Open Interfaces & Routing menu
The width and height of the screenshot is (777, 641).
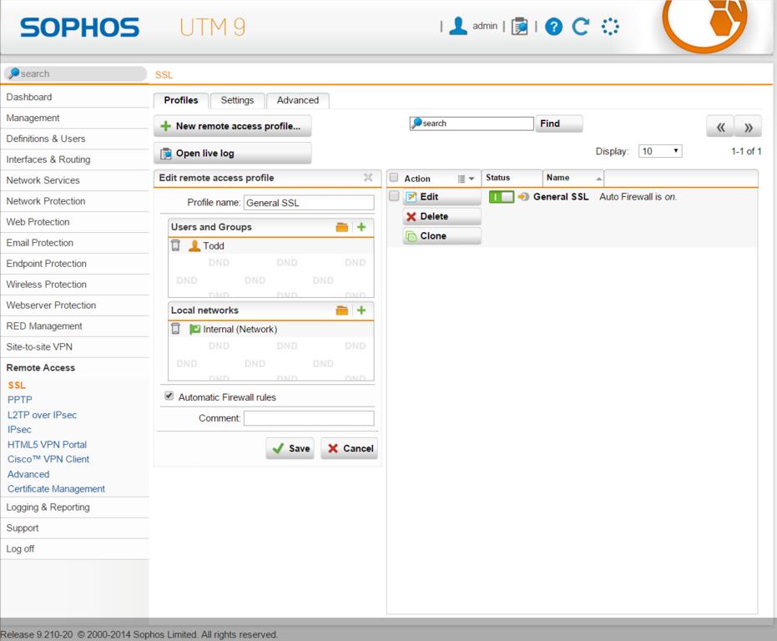click(74, 159)
